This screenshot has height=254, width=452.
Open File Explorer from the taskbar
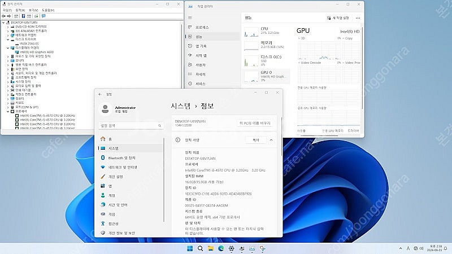tap(210, 248)
